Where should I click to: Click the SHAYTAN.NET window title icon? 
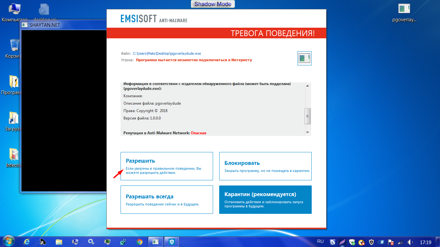pos(25,25)
